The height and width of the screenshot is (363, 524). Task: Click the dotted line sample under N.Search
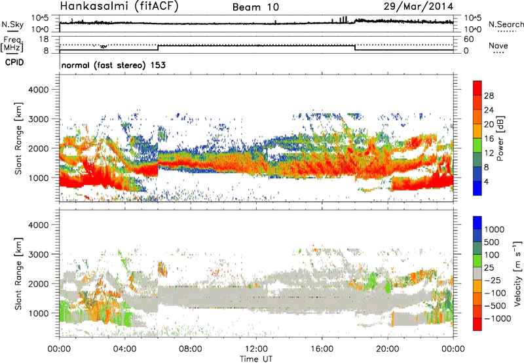coord(506,31)
